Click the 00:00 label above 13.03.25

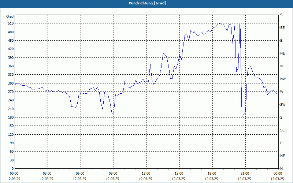click(278, 173)
